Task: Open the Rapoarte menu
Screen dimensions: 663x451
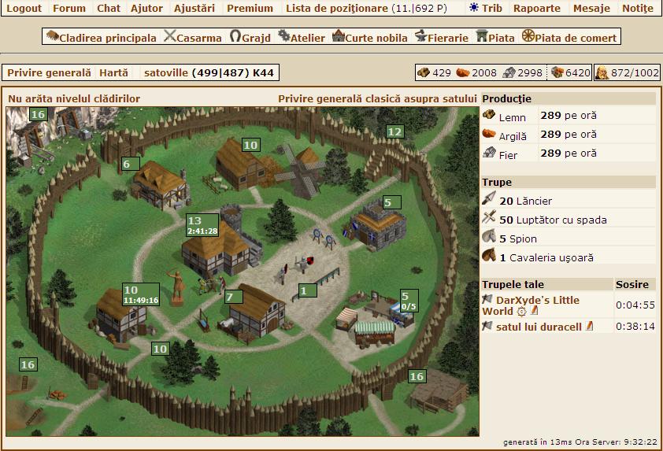Action: coord(536,8)
